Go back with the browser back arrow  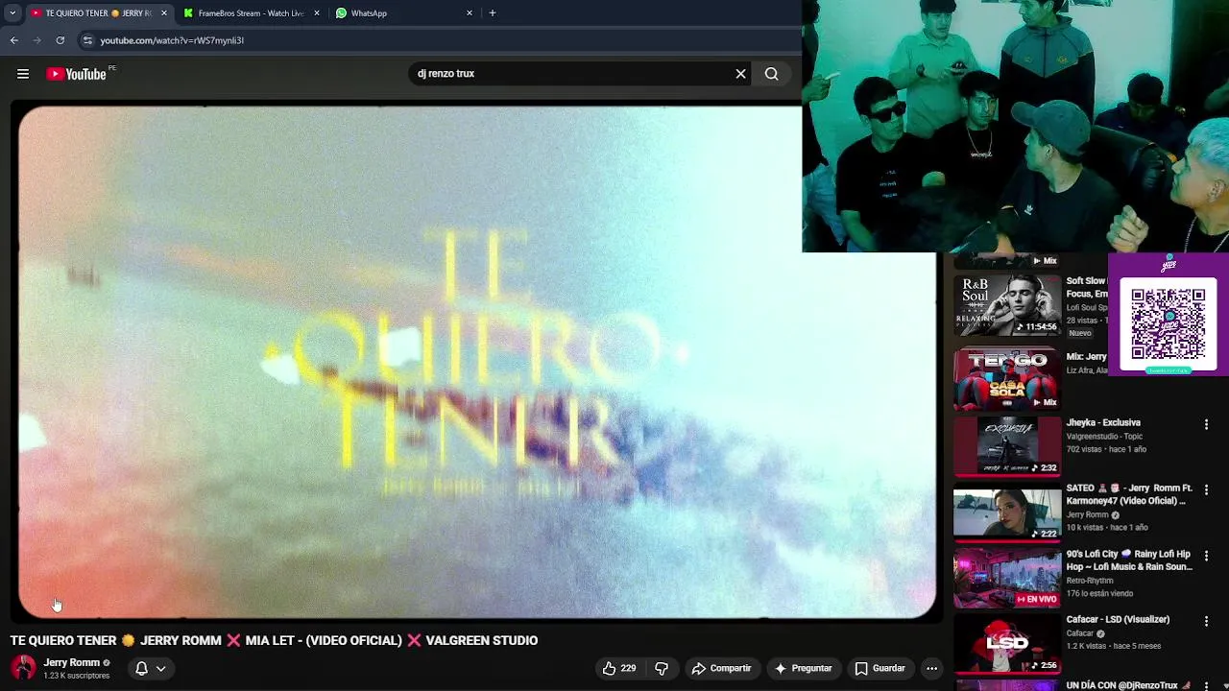(x=14, y=40)
